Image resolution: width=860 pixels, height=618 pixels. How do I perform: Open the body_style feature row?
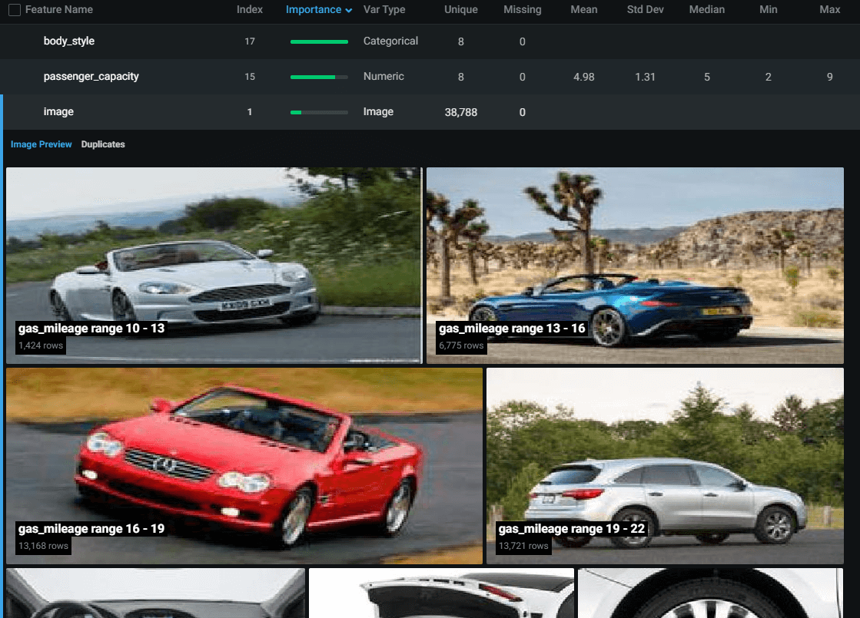(x=430, y=41)
